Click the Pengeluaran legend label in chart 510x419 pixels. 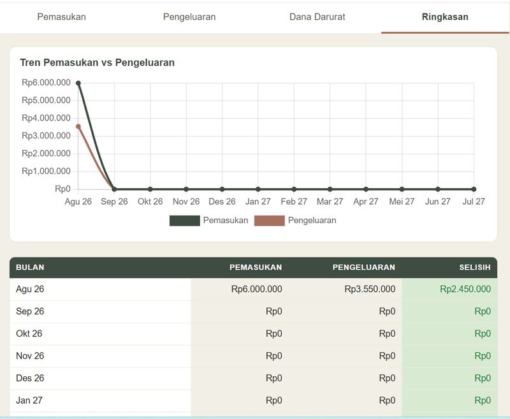tap(312, 220)
